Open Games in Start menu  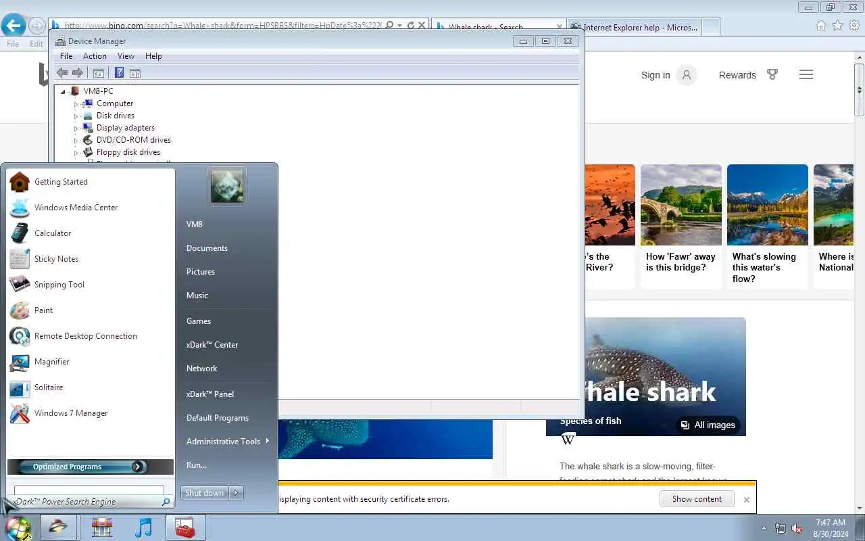click(x=199, y=321)
